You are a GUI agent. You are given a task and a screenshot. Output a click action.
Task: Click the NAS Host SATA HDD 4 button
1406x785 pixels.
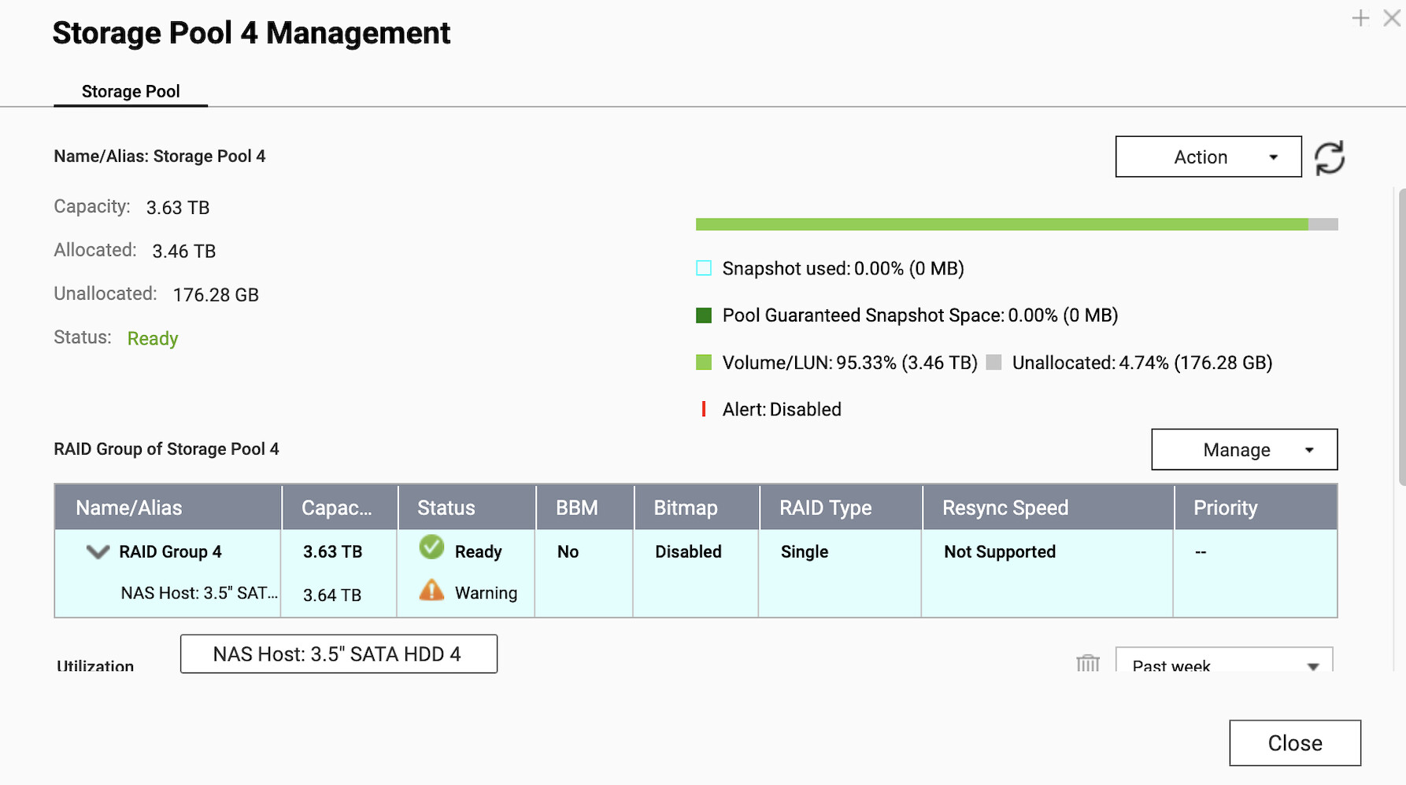coord(339,654)
